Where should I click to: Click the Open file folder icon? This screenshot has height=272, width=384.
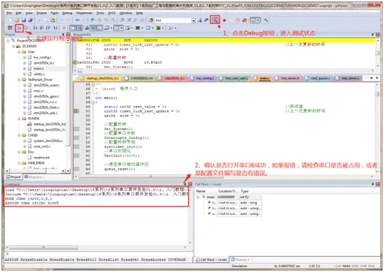pyautogui.click(x=17, y=20)
